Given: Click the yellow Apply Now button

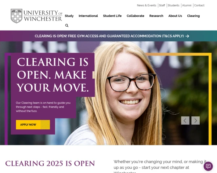Looking at the screenshot, I should 33,125.
